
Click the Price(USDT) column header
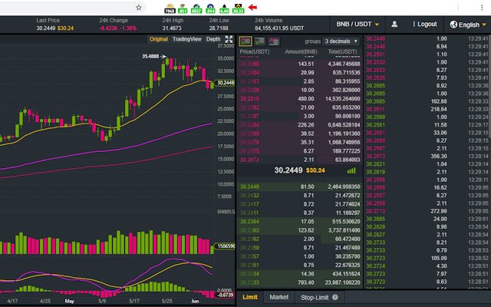[255, 51]
